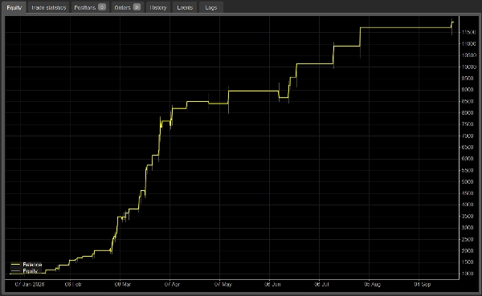The width and height of the screenshot is (482, 296).
Task: Click the 07 May date on the time axis
Action: point(223,284)
